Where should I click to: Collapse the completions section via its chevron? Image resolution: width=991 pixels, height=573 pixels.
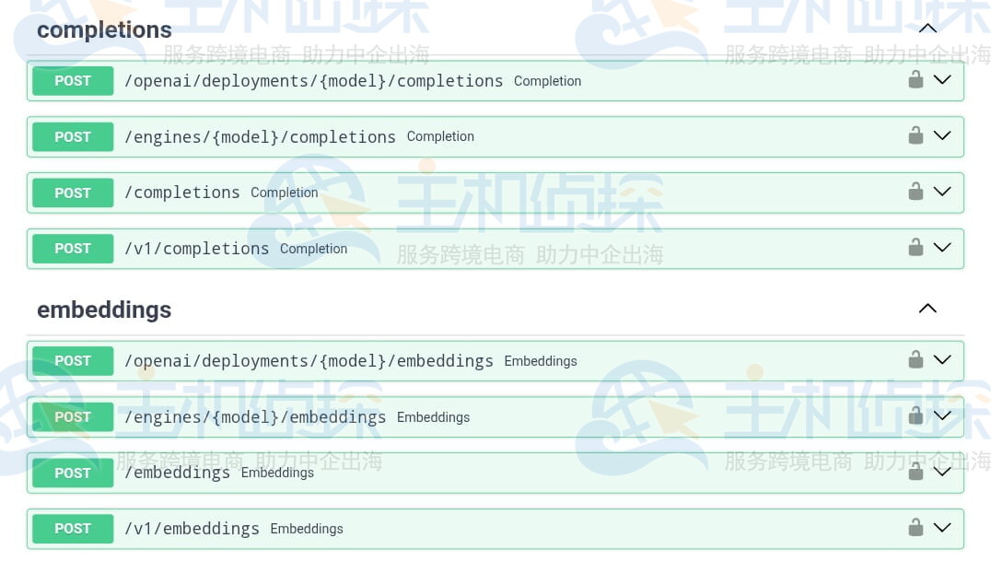[x=927, y=28]
